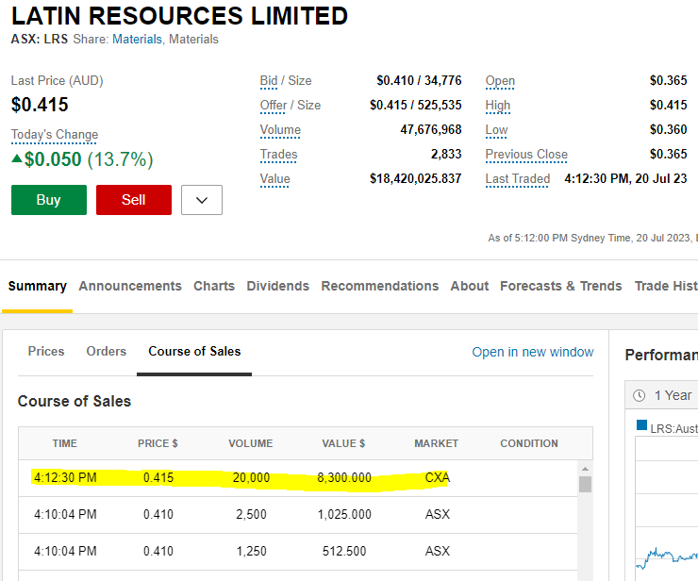Click the Offer definition label

click(274, 105)
